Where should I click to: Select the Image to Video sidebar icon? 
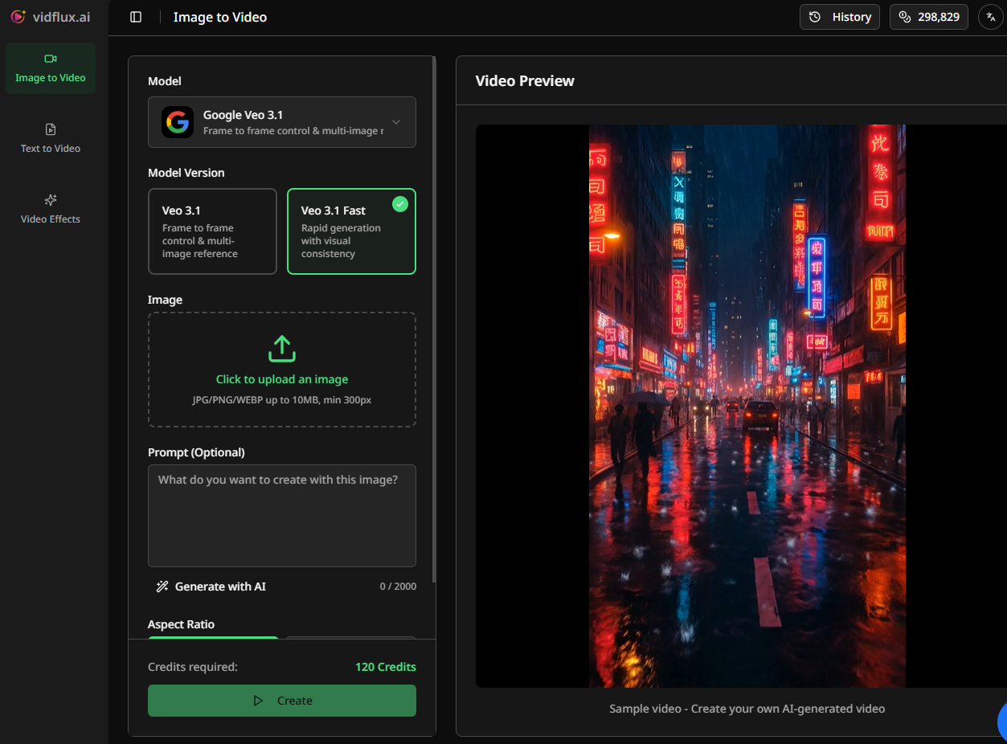click(x=50, y=58)
